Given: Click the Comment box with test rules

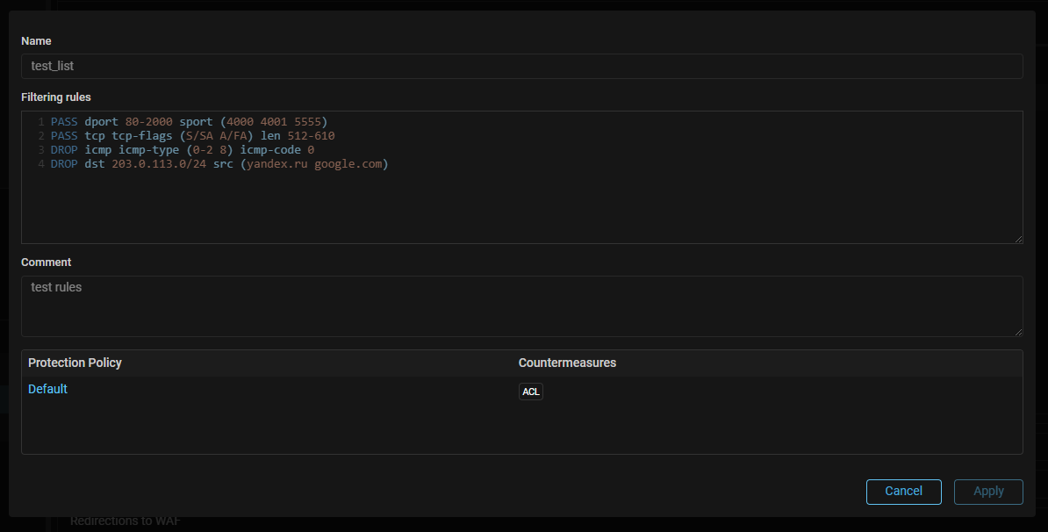Looking at the screenshot, I should (521, 306).
